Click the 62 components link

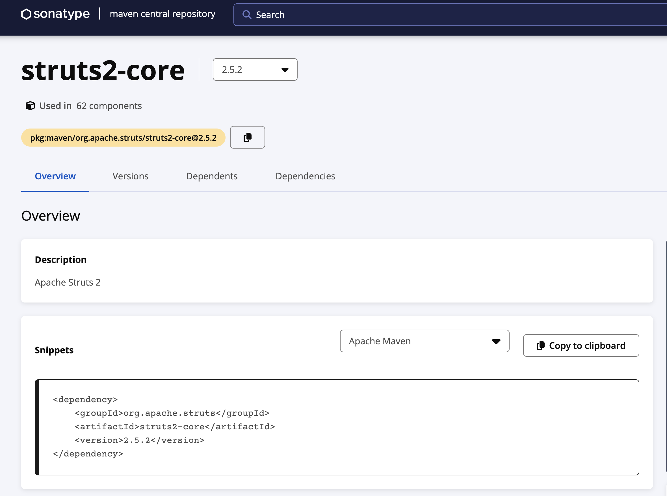[x=109, y=106]
